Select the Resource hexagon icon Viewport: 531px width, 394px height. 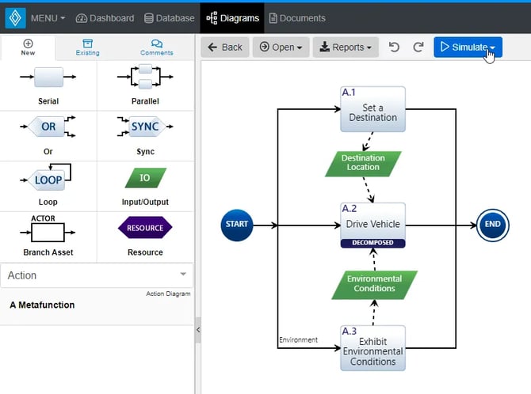pos(145,228)
